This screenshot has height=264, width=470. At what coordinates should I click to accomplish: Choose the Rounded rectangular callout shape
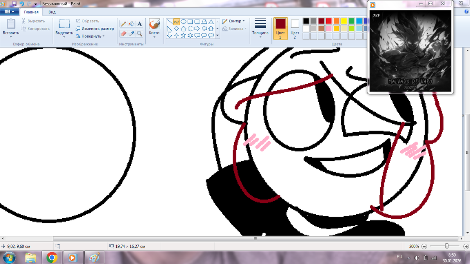pos(197,35)
